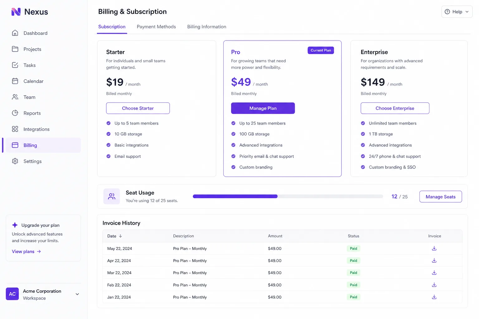Click the Integrations grid icon
The width and height of the screenshot is (479, 319).
[x=15, y=129]
